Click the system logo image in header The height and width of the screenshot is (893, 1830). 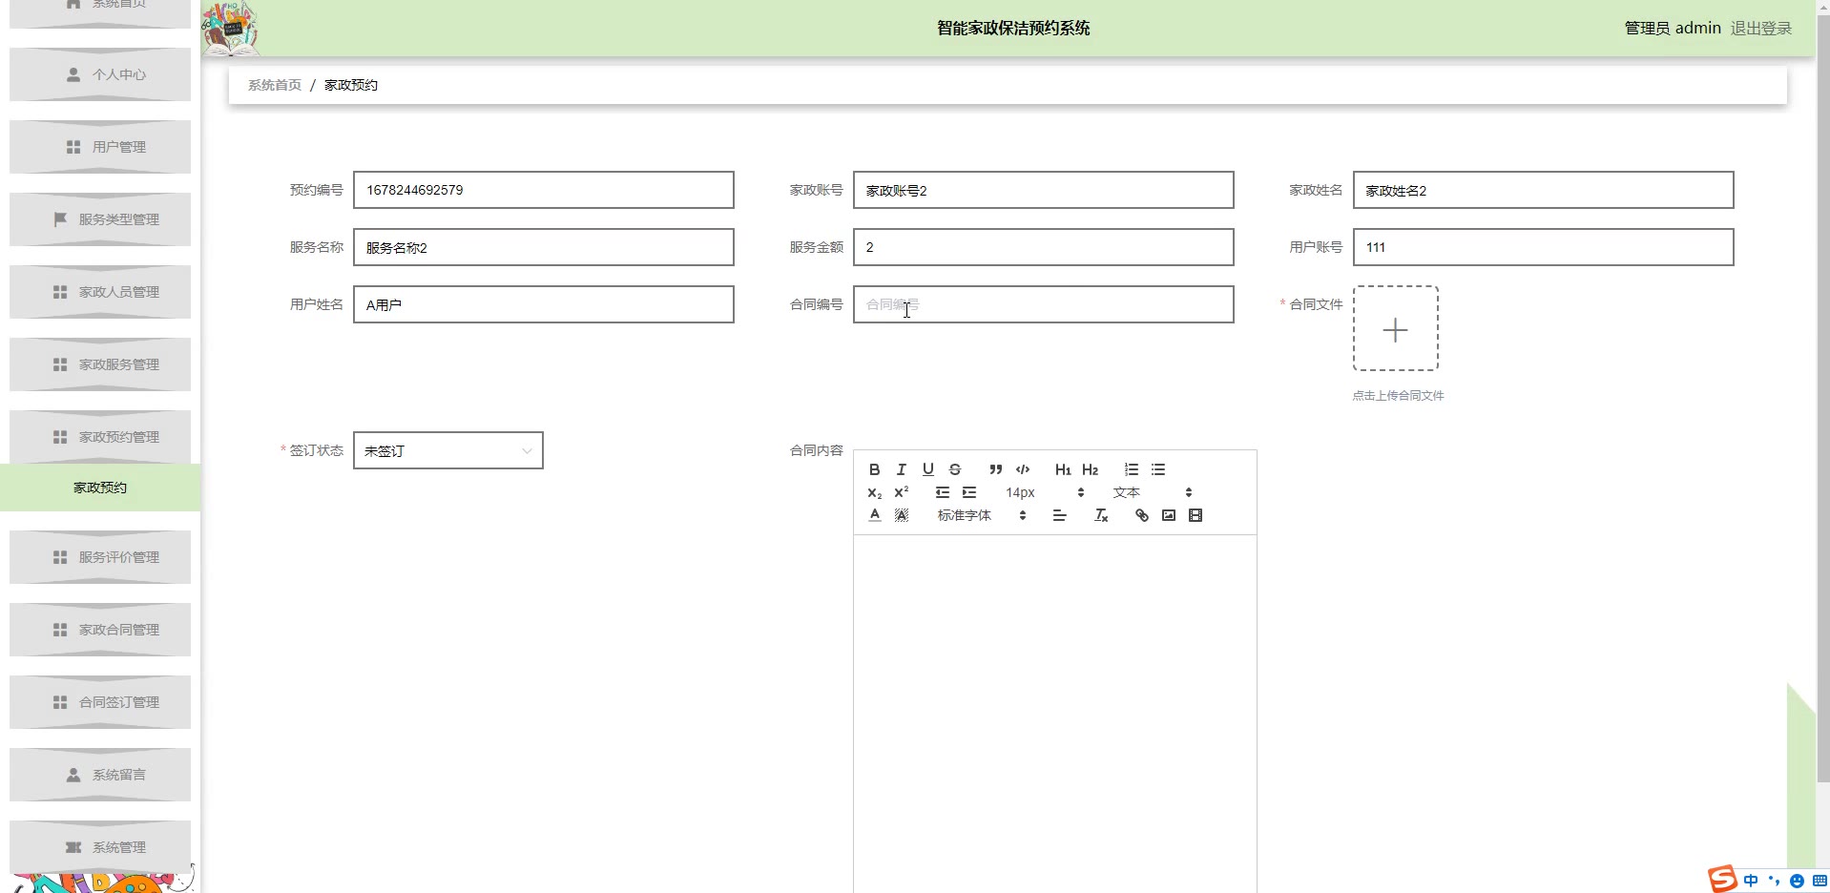click(x=230, y=29)
